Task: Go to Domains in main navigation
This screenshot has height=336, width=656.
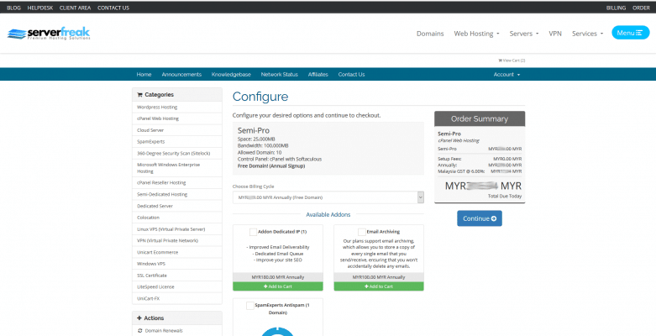Action: 430,34
